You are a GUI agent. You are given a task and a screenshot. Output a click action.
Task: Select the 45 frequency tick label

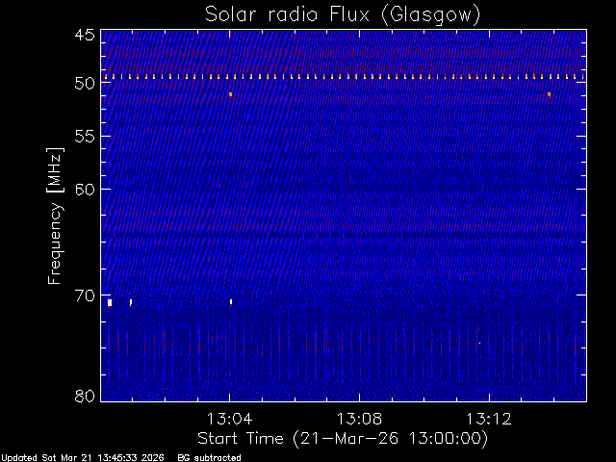(x=85, y=35)
